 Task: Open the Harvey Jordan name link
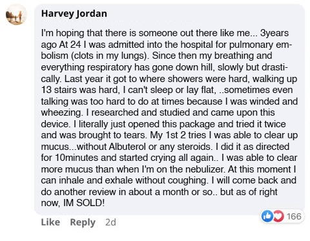tap(74, 14)
